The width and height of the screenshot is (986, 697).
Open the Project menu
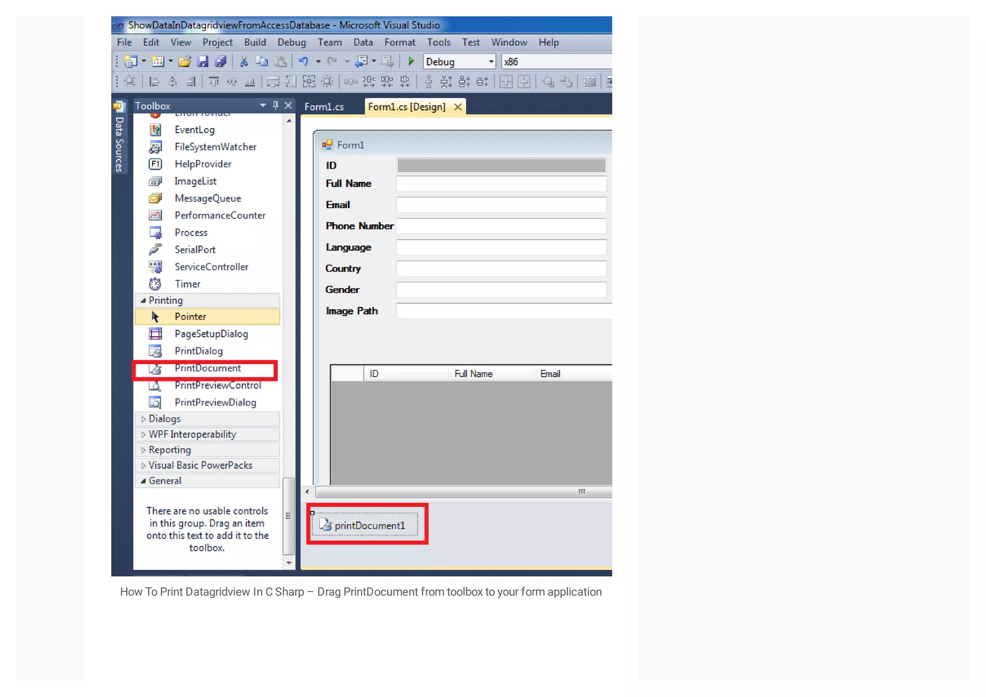[x=218, y=42]
